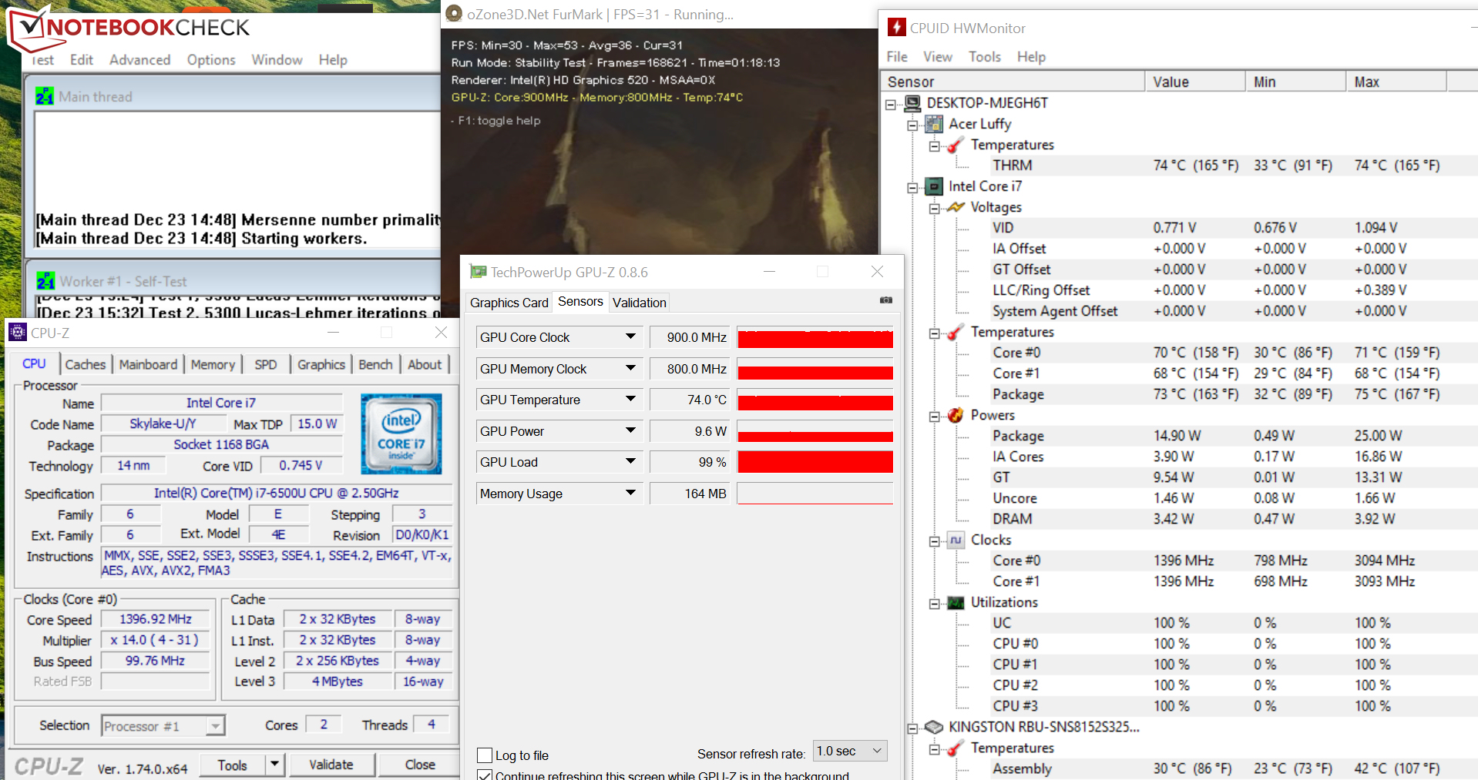1478x780 pixels.
Task: Select the Acer Luffy mainboard icon
Action: tap(934, 124)
